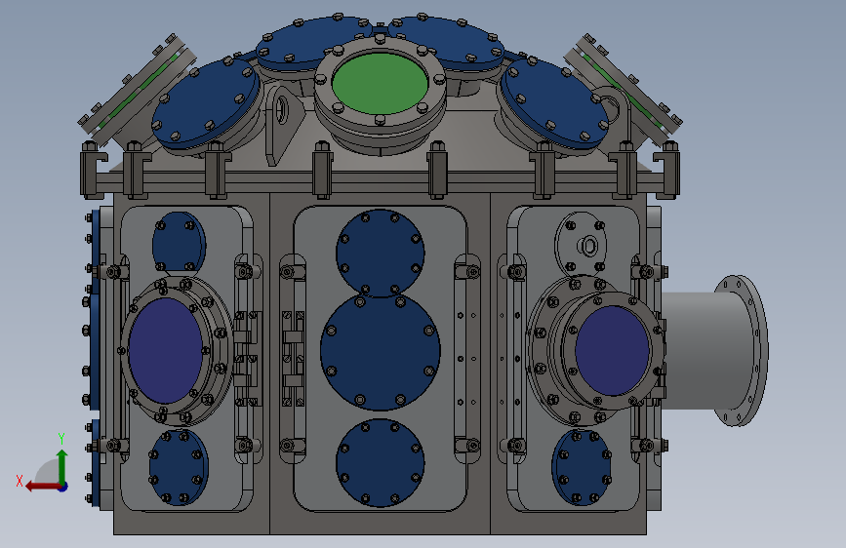Select the angled flanged port at top right
The image size is (846, 548).
click(x=624, y=91)
